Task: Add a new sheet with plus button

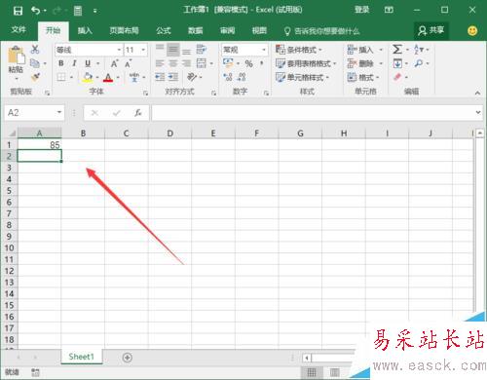Action: tap(128, 358)
